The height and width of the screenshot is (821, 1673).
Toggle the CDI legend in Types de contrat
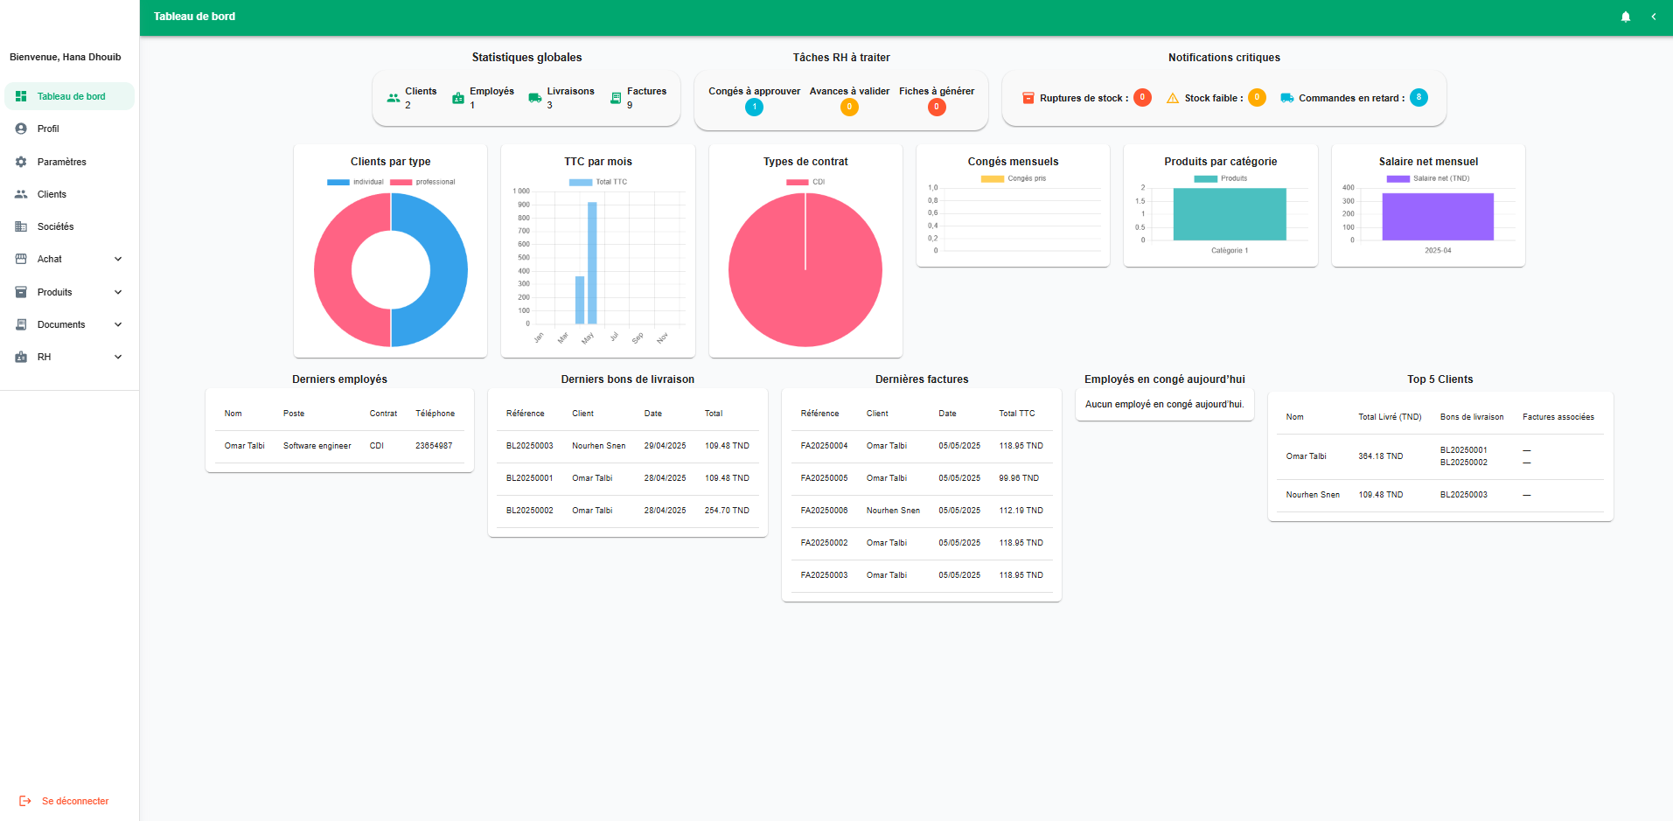click(805, 182)
